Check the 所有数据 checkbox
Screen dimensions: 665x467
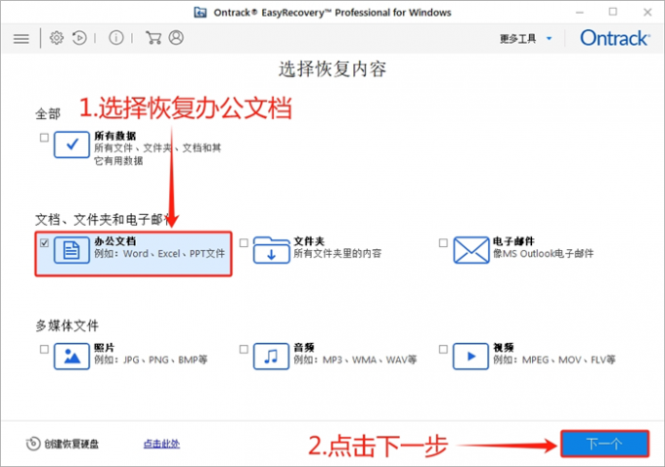coord(44,138)
